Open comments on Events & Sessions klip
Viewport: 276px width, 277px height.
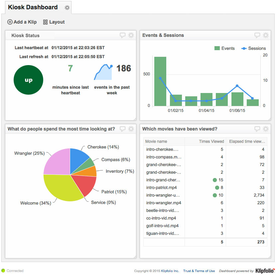[x=257, y=35]
